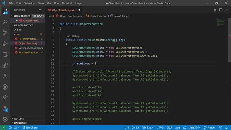Select the ObjectPractice.java editor tab
This screenshot has width=231, height=130.
pos(64,10)
